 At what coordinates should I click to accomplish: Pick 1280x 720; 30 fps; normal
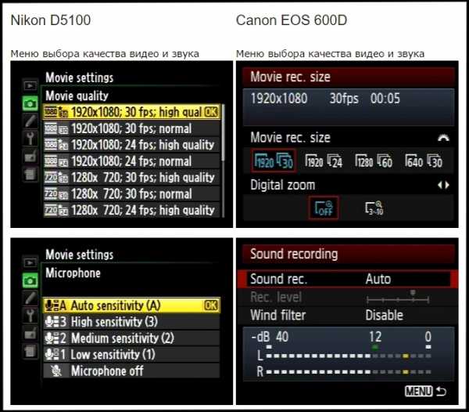pyautogui.click(x=131, y=194)
